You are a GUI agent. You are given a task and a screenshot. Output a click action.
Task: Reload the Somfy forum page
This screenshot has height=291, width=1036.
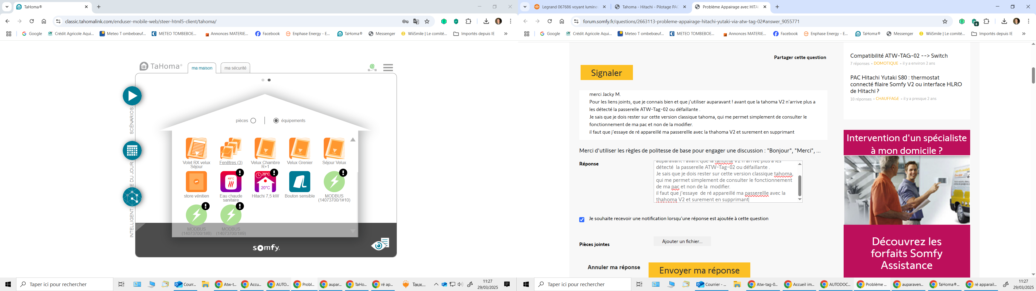click(550, 21)
